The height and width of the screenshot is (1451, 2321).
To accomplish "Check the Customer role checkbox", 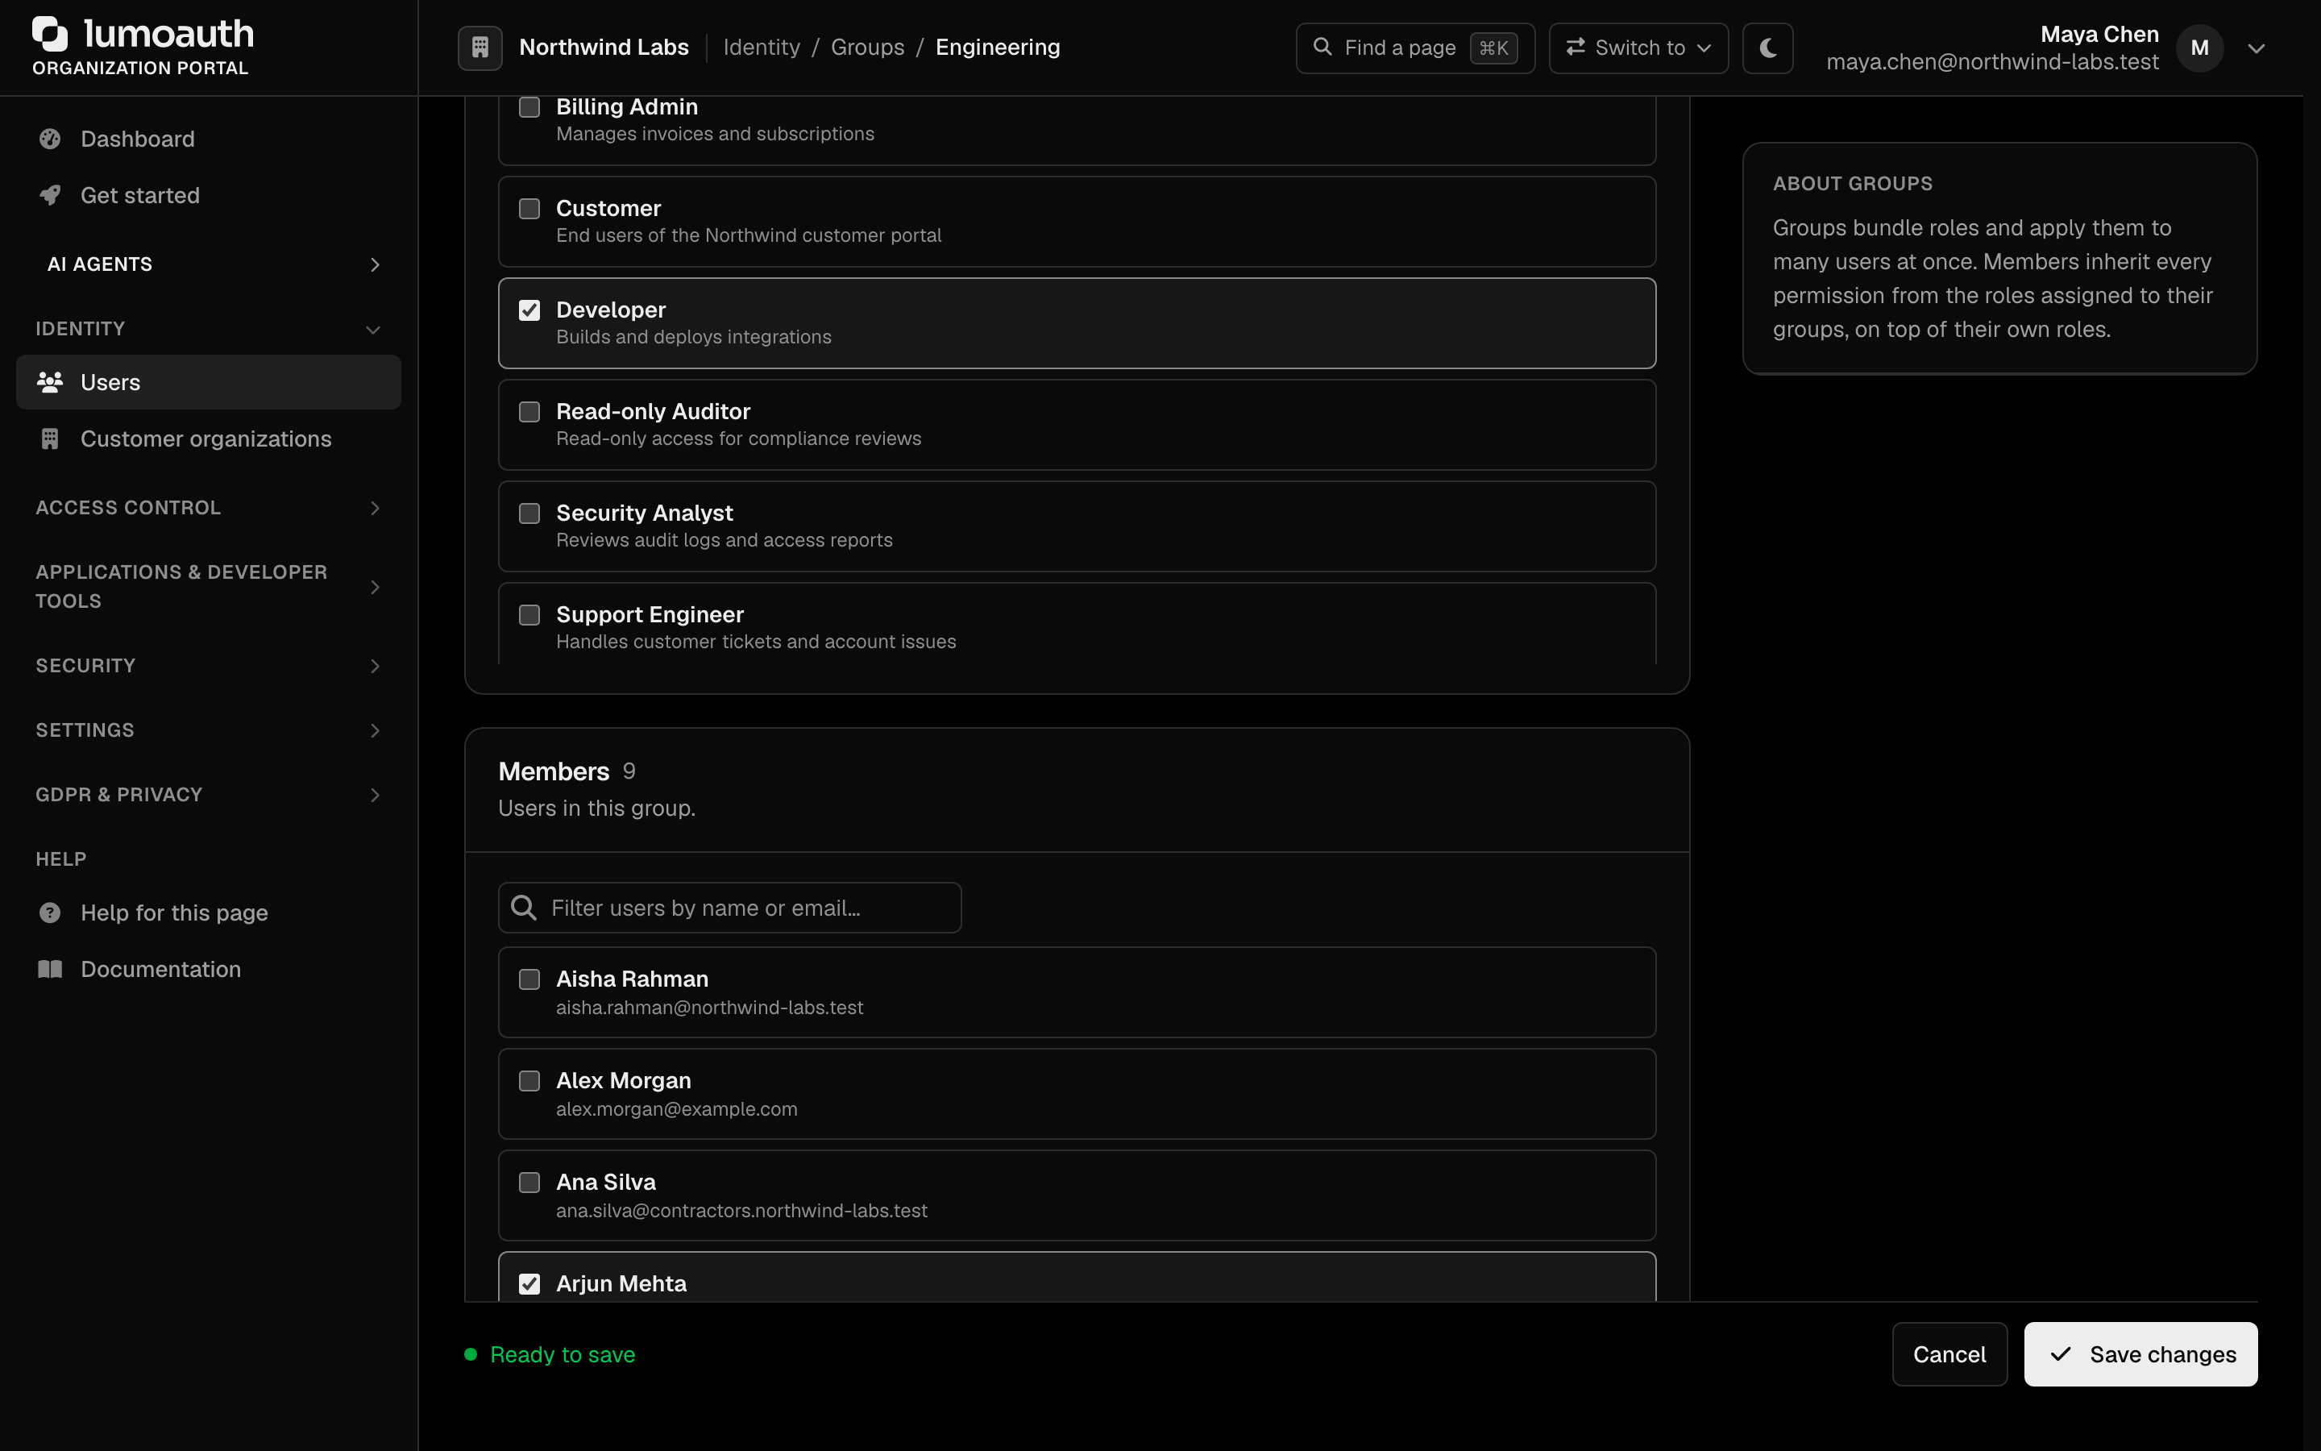I will click(529, 210).
